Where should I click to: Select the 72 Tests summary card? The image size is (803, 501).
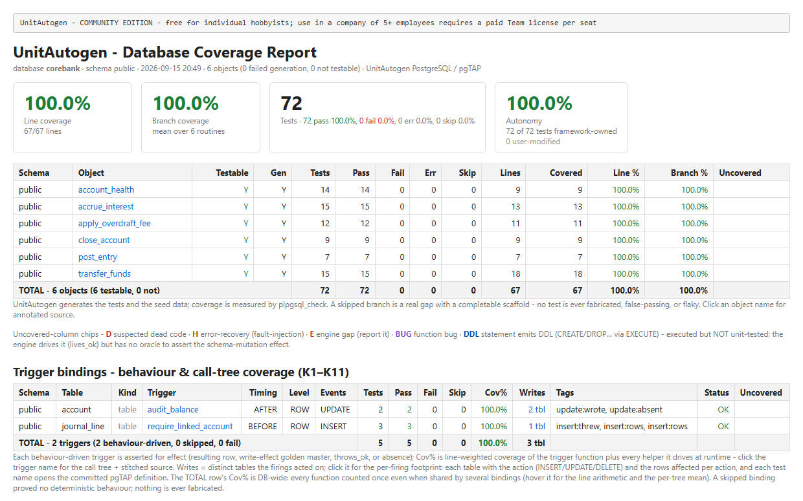378,118
